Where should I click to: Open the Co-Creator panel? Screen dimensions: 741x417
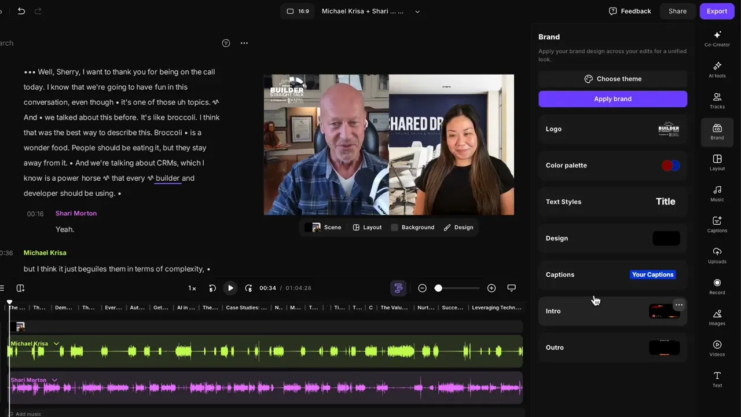tap(717, 37)
